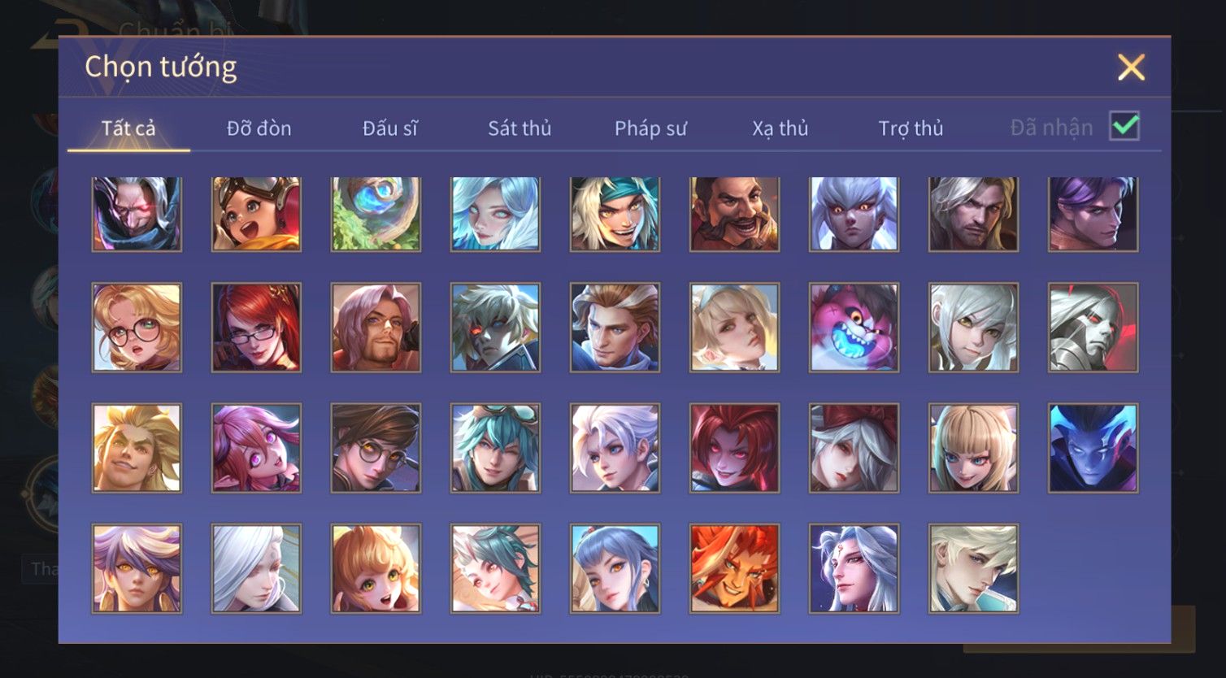The height and width of the screenshot is (678, 1226).
Task: Show the Pháp sư hero list
Action: [650, 128]
